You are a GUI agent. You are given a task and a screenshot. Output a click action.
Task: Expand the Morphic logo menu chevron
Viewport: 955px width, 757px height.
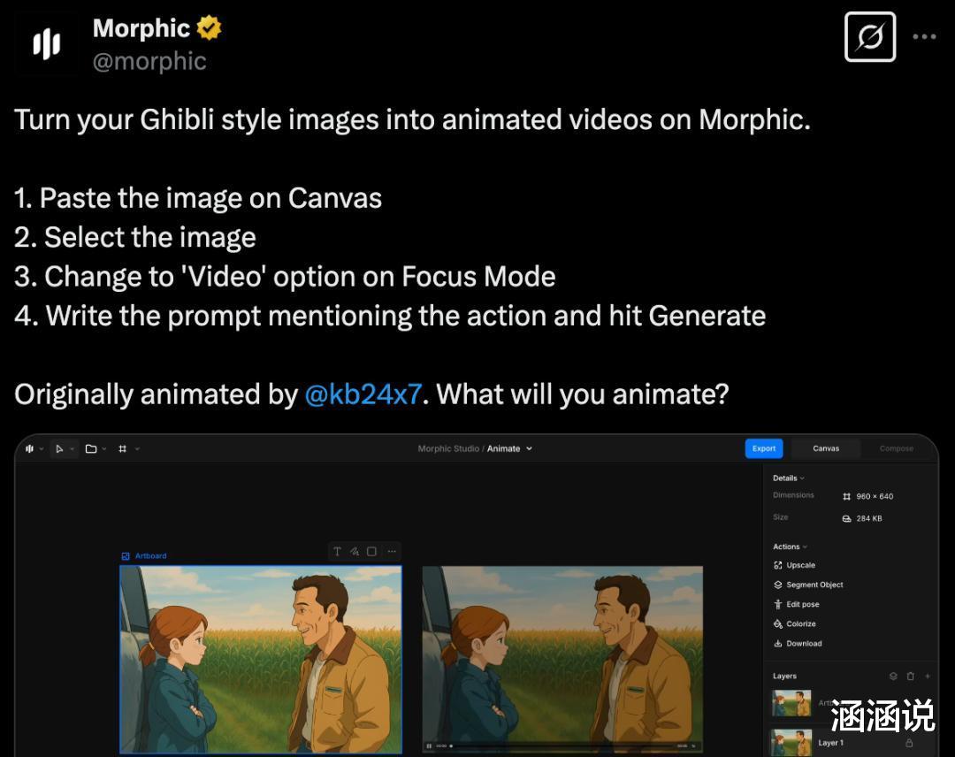coord(42,449)
